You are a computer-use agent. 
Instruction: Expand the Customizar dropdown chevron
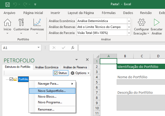21,33
